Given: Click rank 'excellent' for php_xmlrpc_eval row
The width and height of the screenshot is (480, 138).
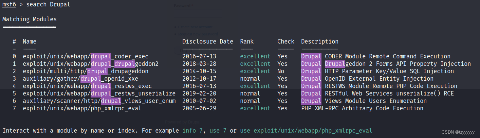Looking at the screenshot, I should point(255,108).
